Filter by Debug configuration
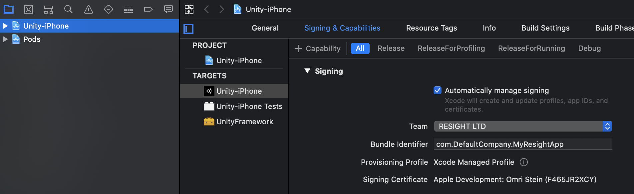634x194 pixels. (x=589, y=48)
